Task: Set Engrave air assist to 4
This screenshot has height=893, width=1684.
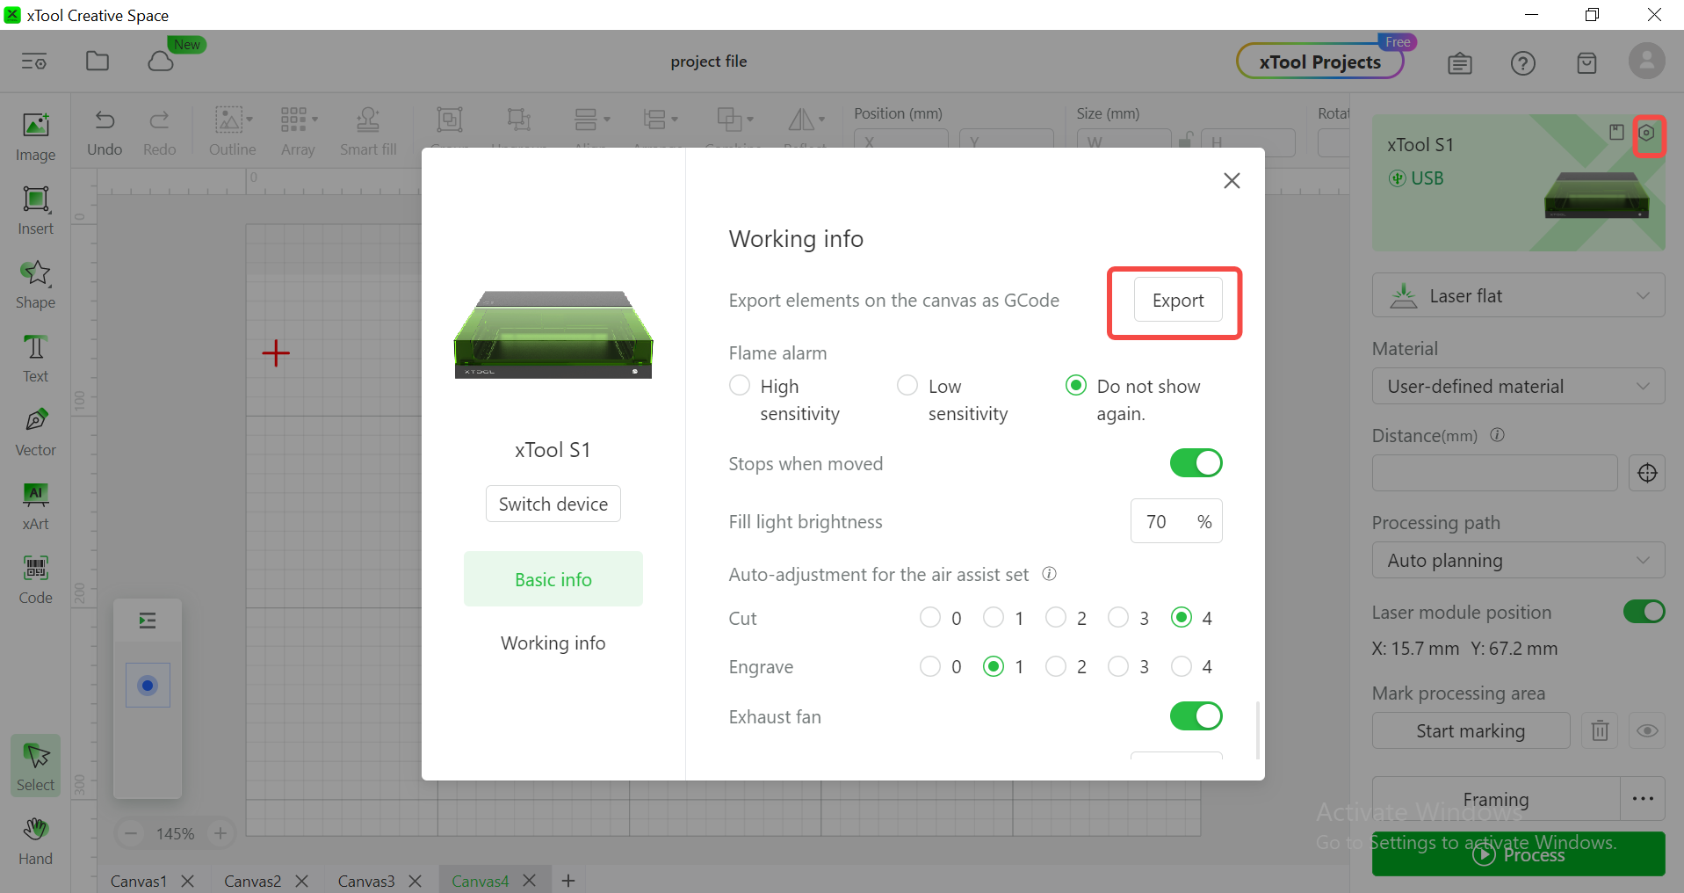Action: 1182,666
